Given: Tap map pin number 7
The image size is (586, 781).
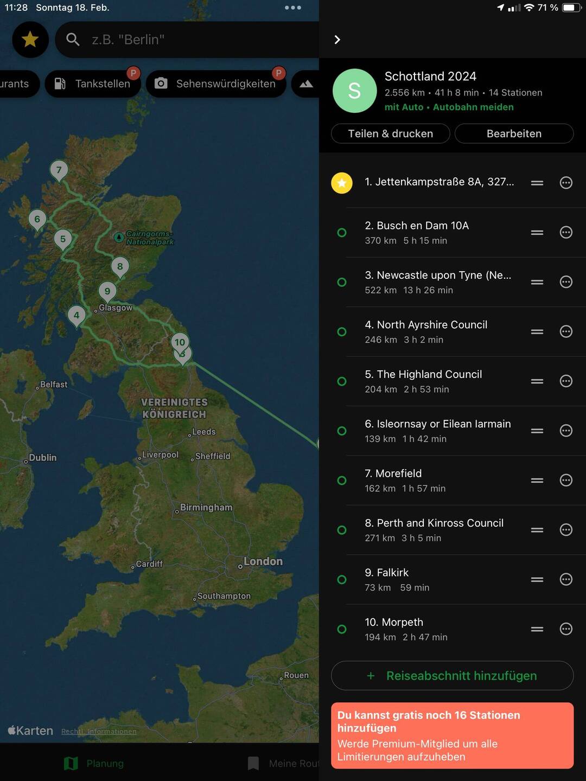Looking at the screenshot, I should click(x=59, y=170).
